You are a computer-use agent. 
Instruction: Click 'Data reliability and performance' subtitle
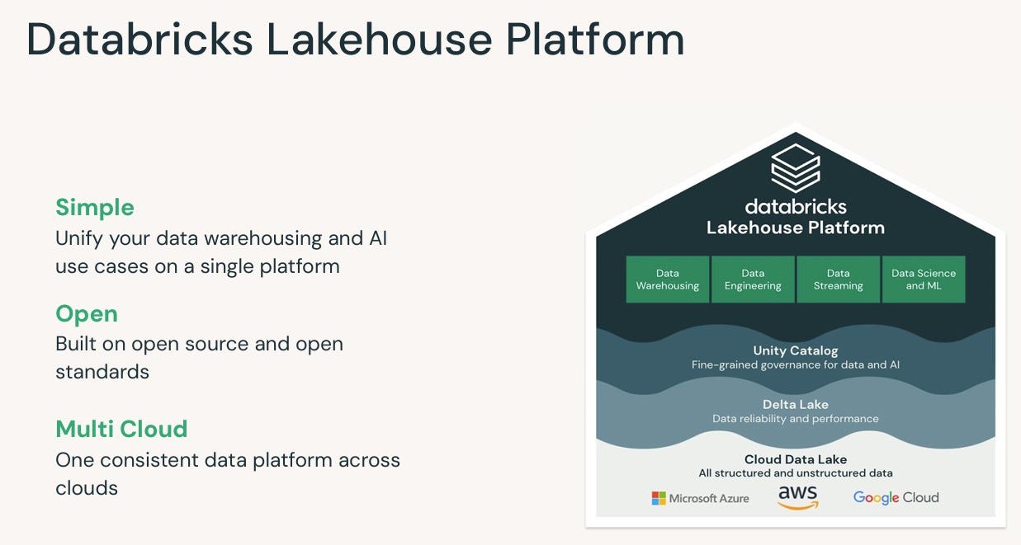(796, 418)
